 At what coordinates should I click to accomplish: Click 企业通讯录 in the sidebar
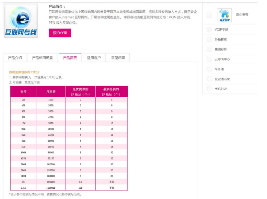tap(222, 79)
